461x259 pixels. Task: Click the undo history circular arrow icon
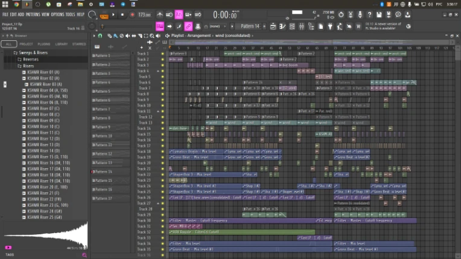tap(341, 14)
